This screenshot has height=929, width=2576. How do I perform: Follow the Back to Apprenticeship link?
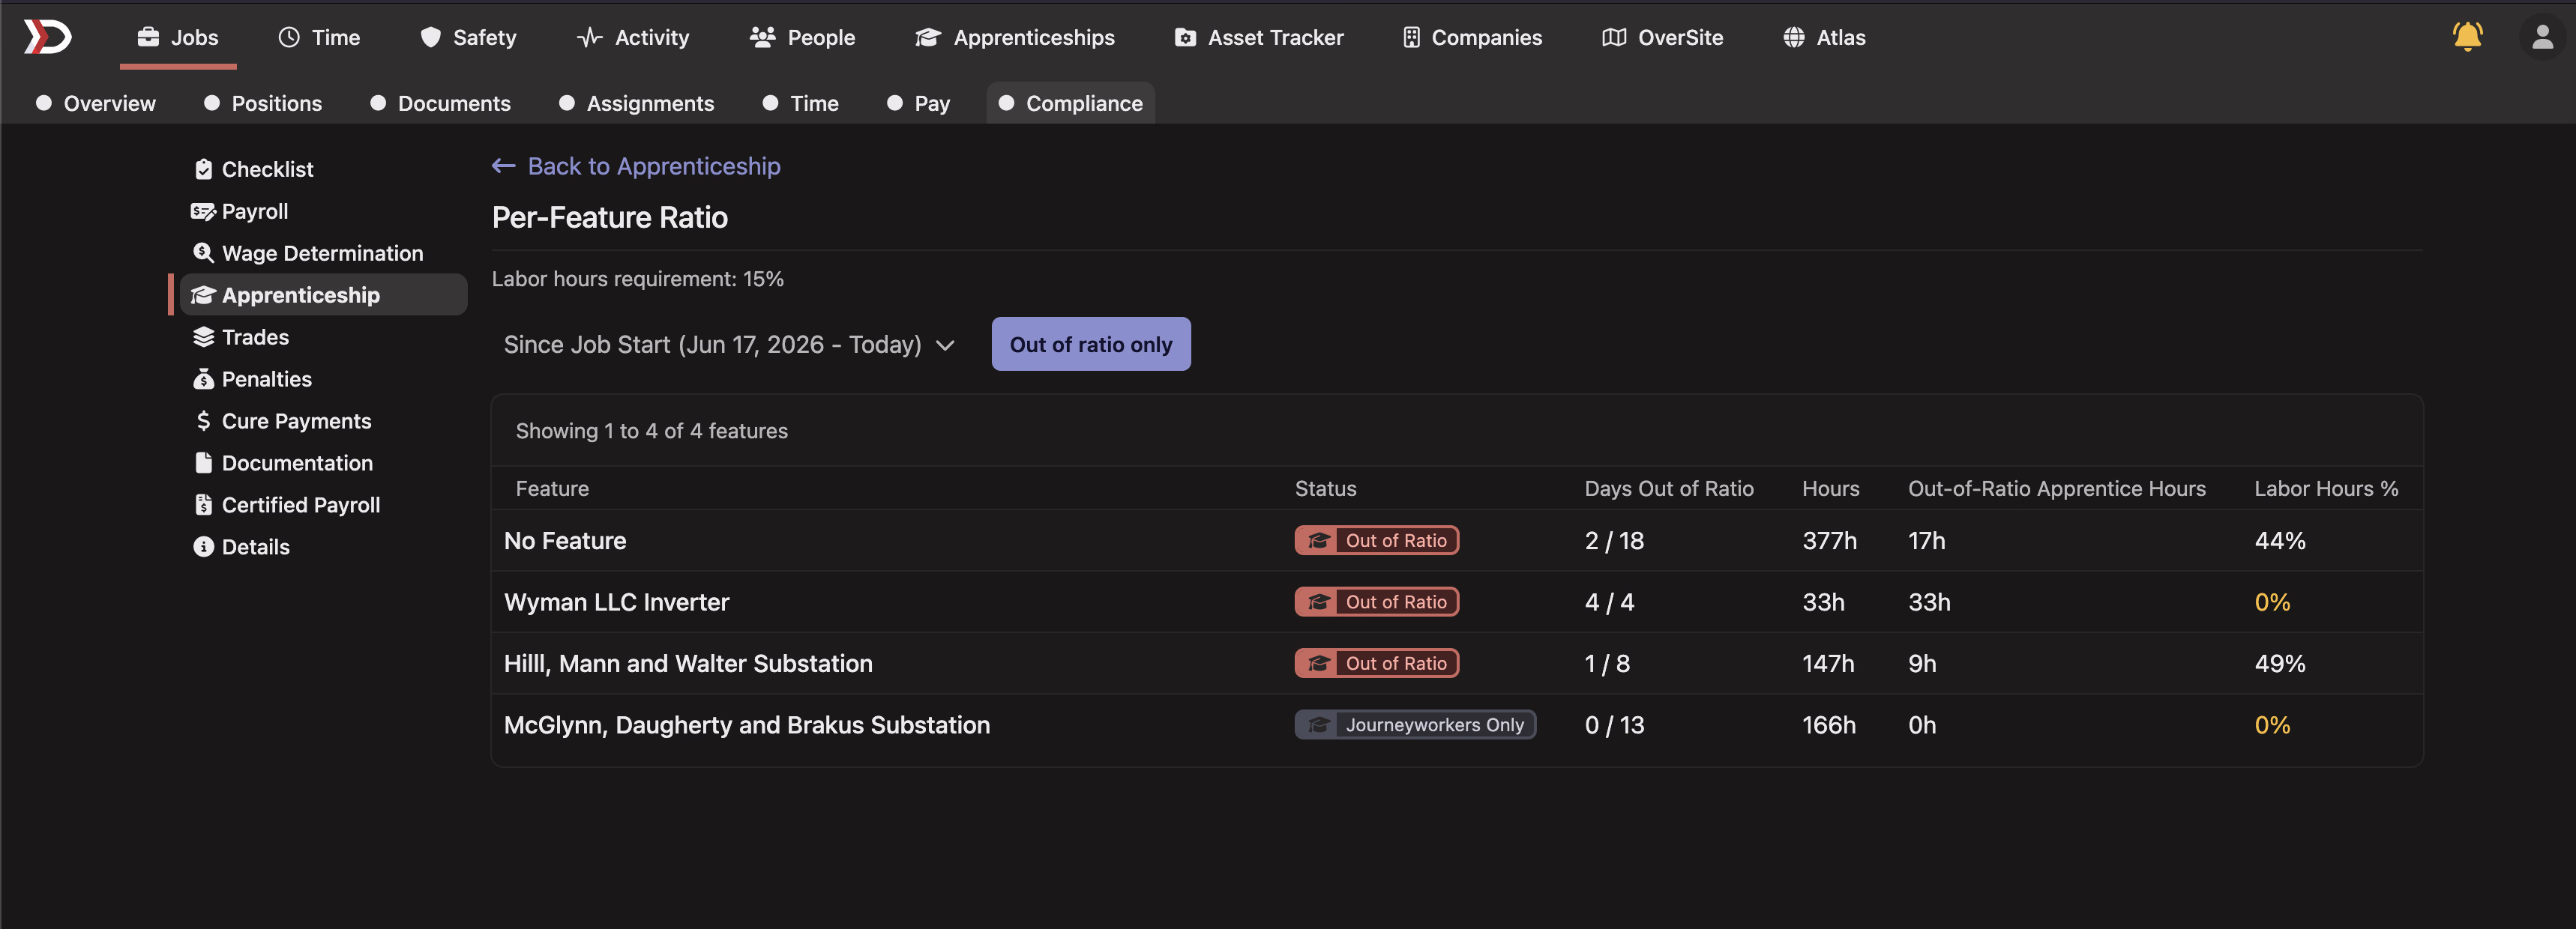coord(636,166)
